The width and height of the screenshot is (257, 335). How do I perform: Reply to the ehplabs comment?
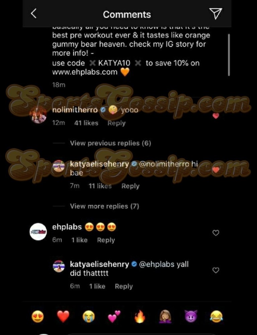pos(106,240)
